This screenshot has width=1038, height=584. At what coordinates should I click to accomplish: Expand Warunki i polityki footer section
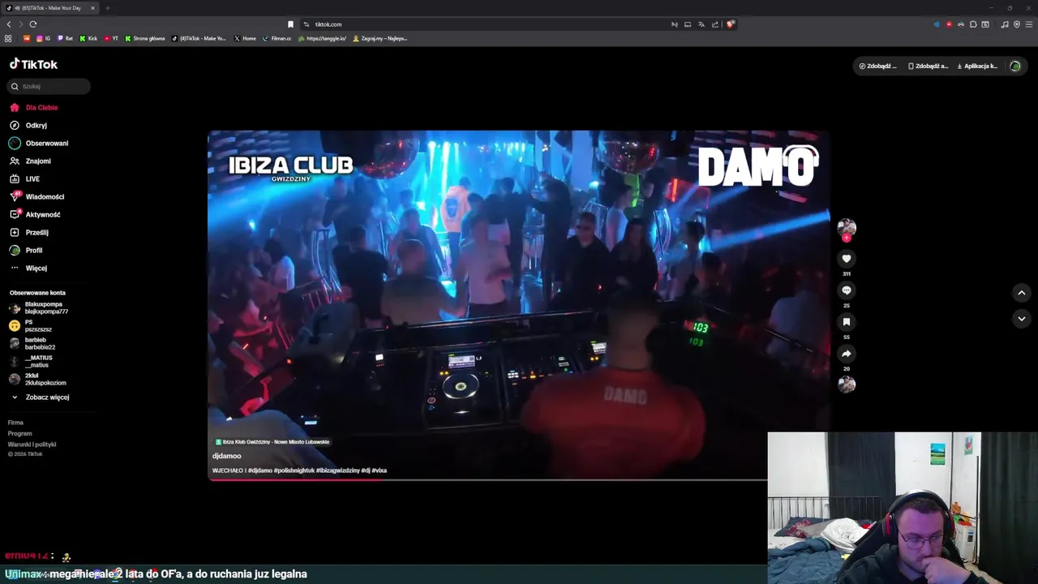[32, 444]
